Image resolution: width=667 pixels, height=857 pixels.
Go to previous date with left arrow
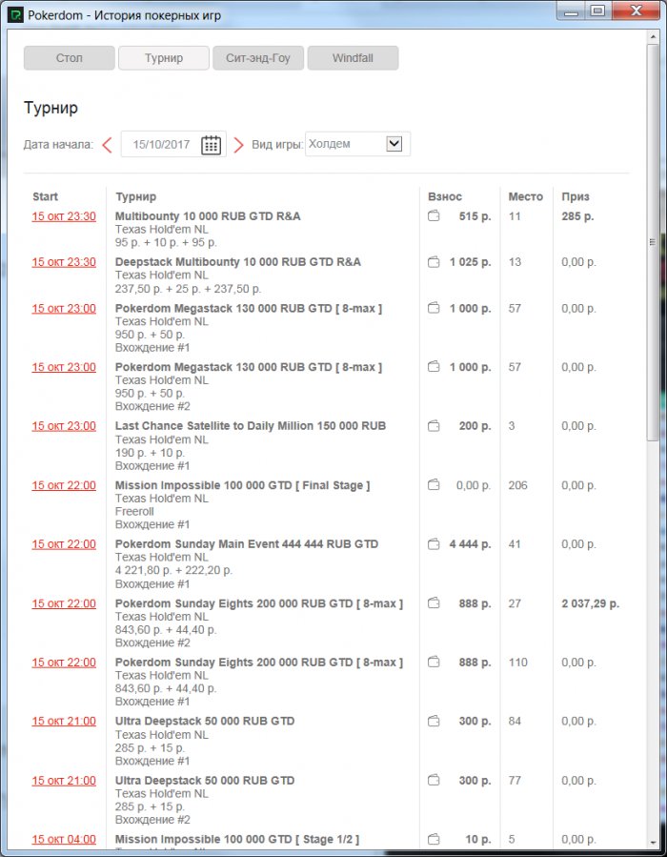107,145
